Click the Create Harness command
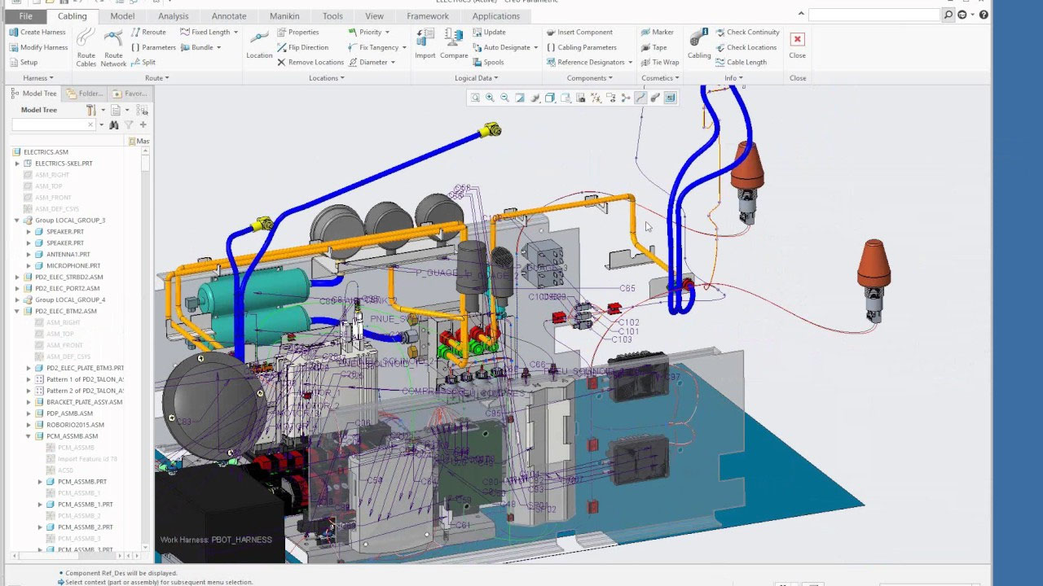 point(37,32)
